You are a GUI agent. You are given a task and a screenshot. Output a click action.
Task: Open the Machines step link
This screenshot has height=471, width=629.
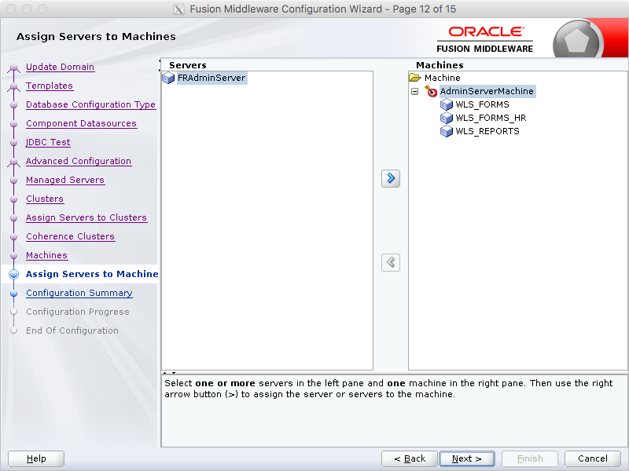(46, 255)
